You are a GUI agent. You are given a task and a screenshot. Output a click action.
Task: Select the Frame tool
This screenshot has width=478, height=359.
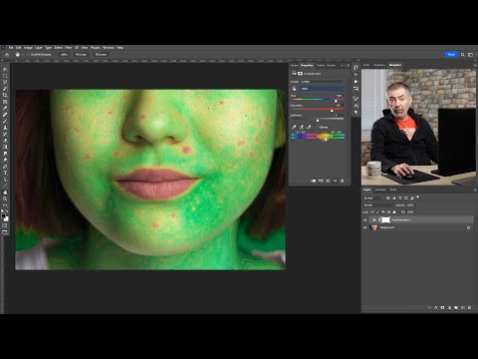coord(5,102)
